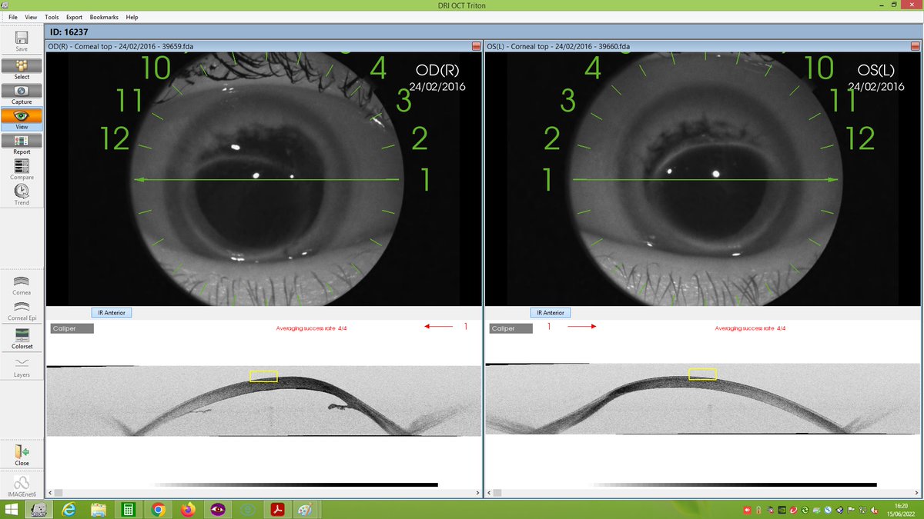Open Adobe Acrobat from the taskbar
The width and height of the screenshot is (924, 519).
pos(276,509)
